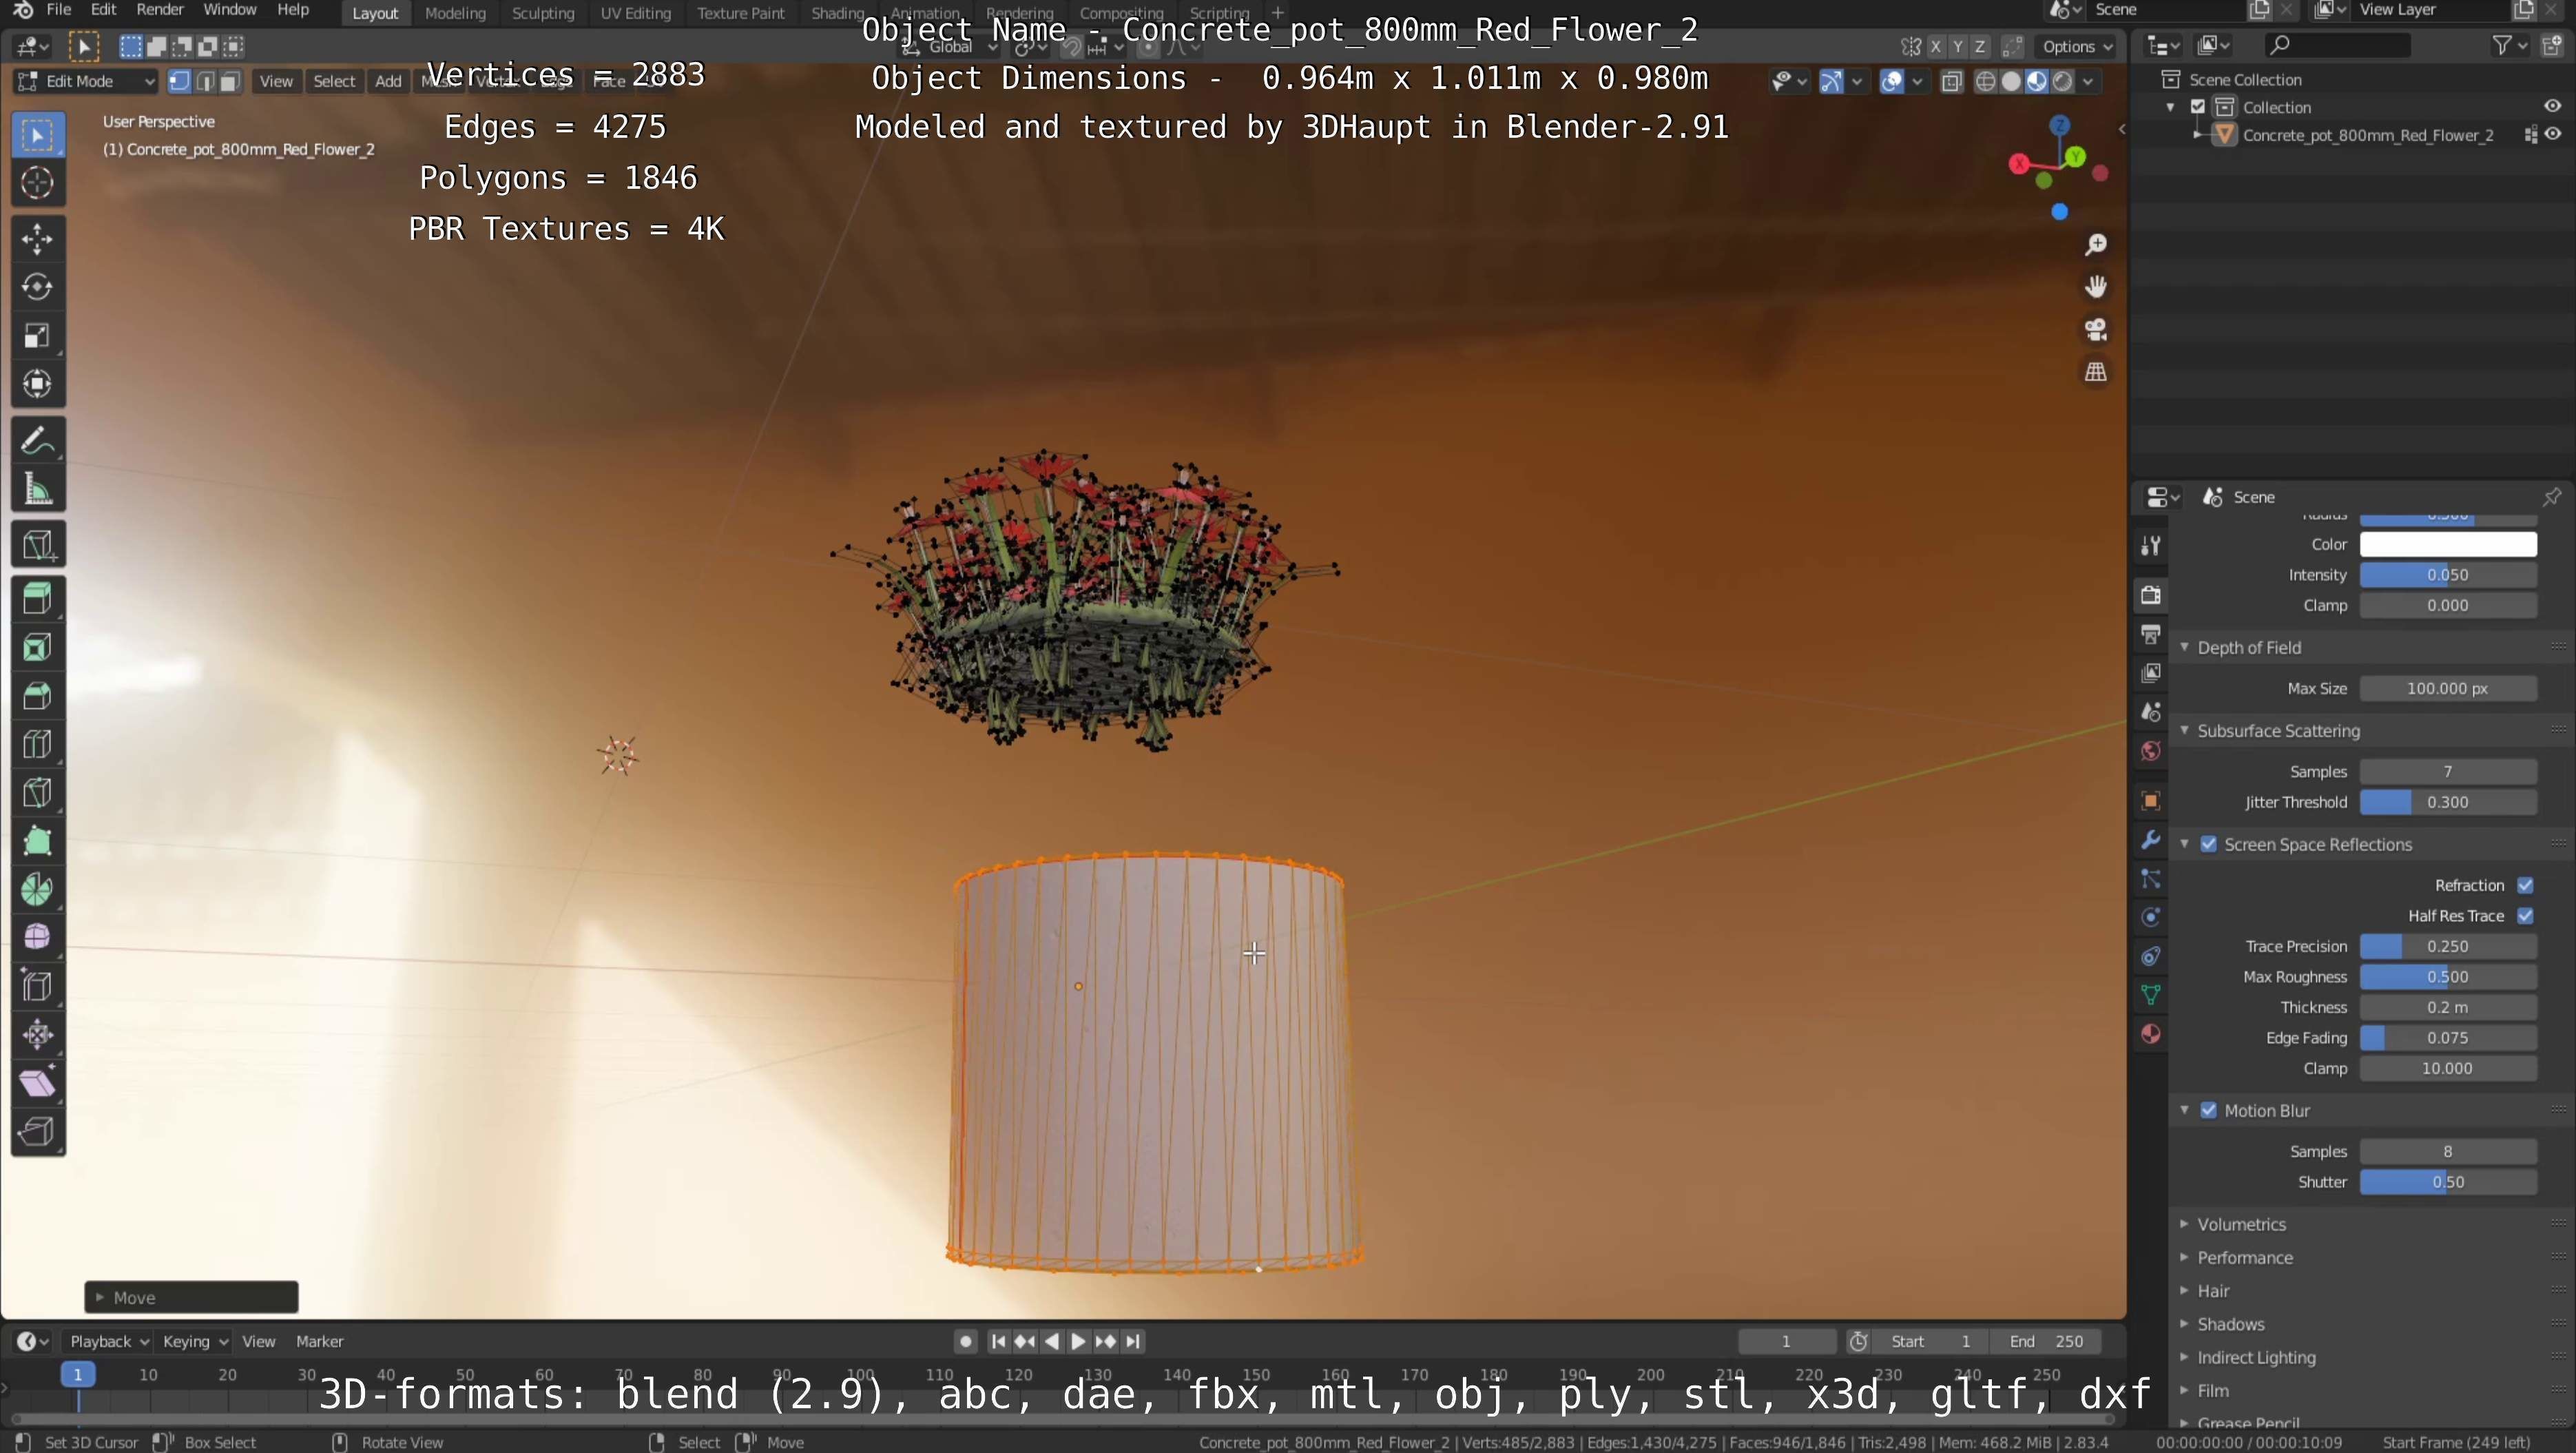Viewport: 2576px width, 1453px height.
Task: Toggle camera view icon
Action: pos(2096,330)
